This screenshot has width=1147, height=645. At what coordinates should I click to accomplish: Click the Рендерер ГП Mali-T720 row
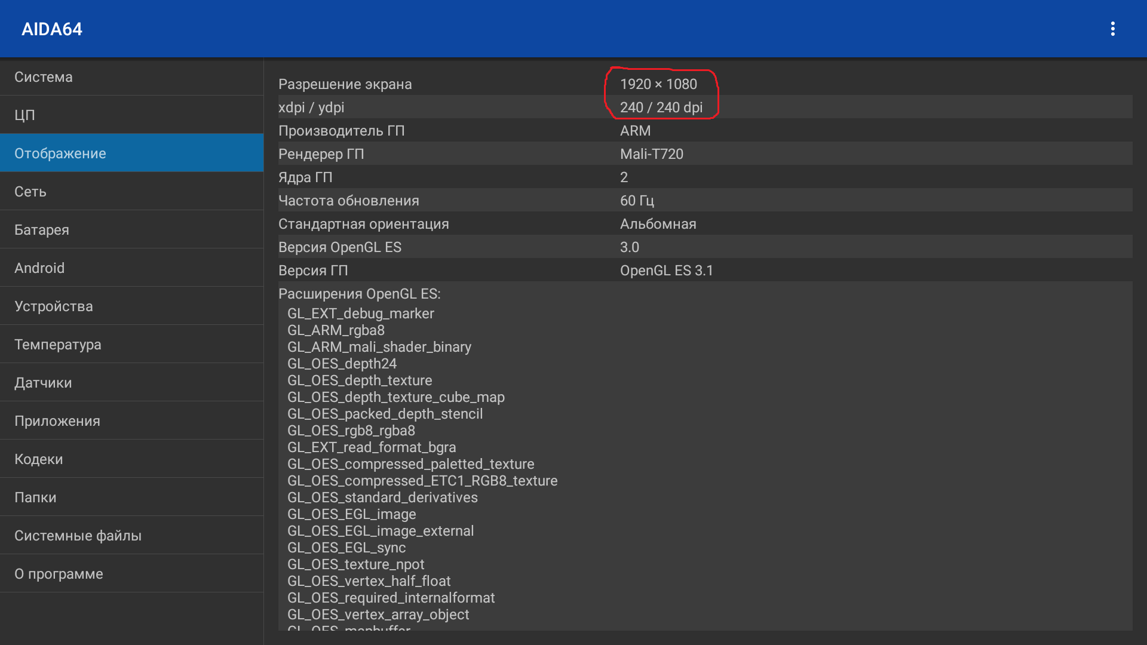[x=705, y=154]
